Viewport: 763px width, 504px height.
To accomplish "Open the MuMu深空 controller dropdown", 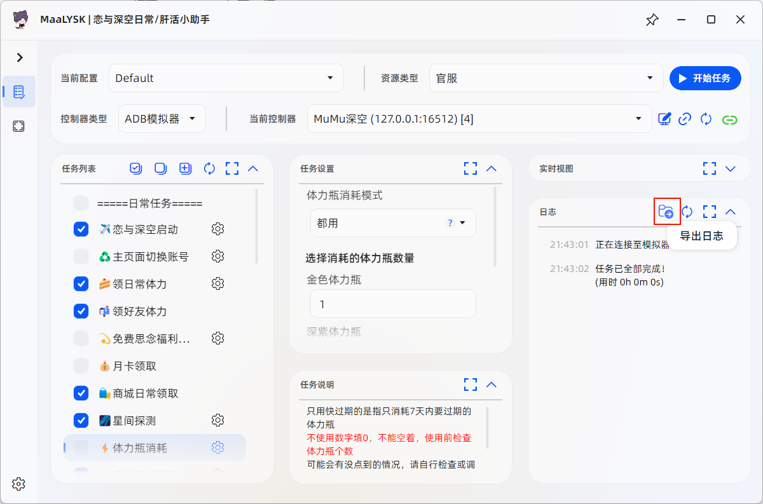I will (x=479, y=119).
